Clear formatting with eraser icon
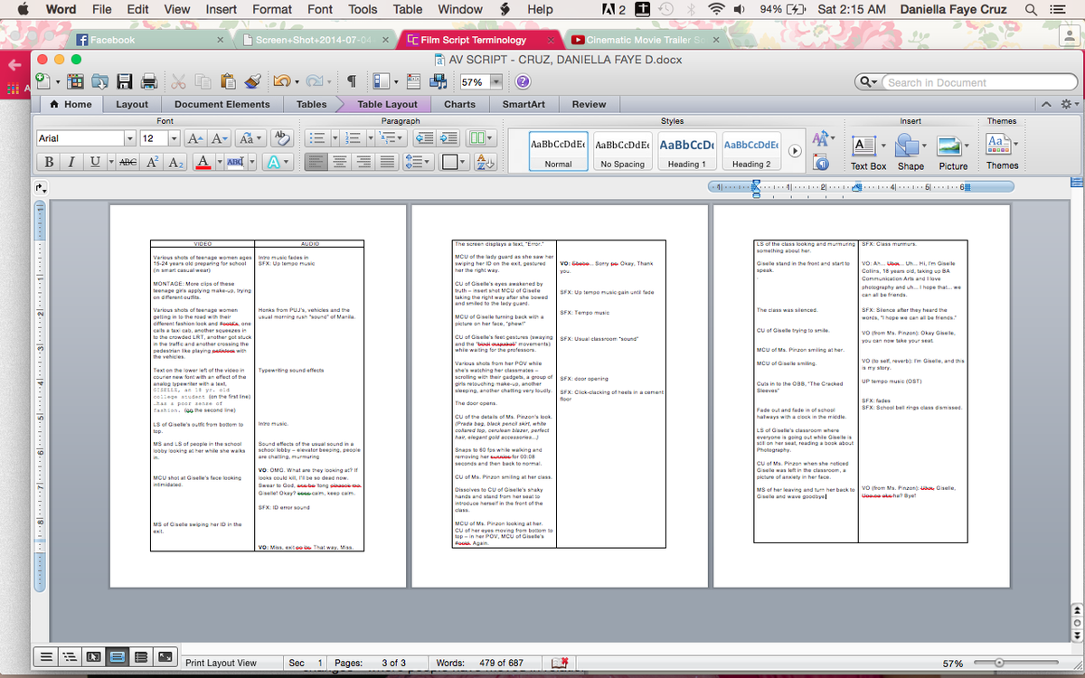Image resolution: width=1085 pixels, height=678 pixels. pos(281,138)
